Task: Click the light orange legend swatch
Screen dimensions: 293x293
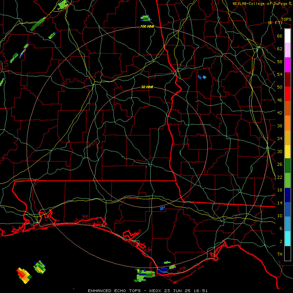Action: click(x=287, y=123)
